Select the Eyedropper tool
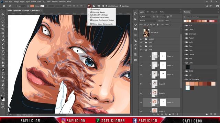The width and height of the screenshot is (220, 123). pos(3,37)
